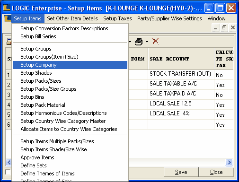Select row header number 4
The width and height of the screenshot is (239, 182).
[9, 104]
